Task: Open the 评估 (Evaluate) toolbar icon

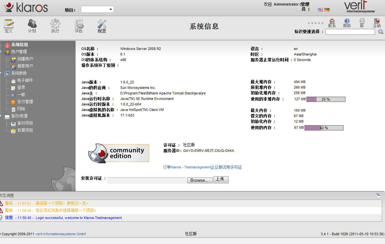Action: tap(79, 26)
